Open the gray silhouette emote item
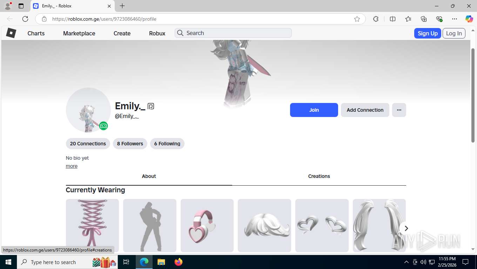Screen dimensions: 477x269 point(150,226)
